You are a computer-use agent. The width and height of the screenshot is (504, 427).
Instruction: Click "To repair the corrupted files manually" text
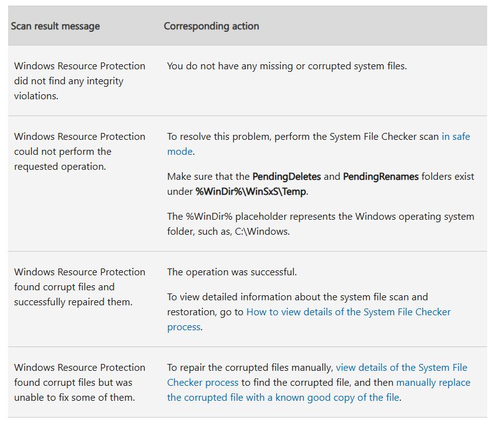250,368
